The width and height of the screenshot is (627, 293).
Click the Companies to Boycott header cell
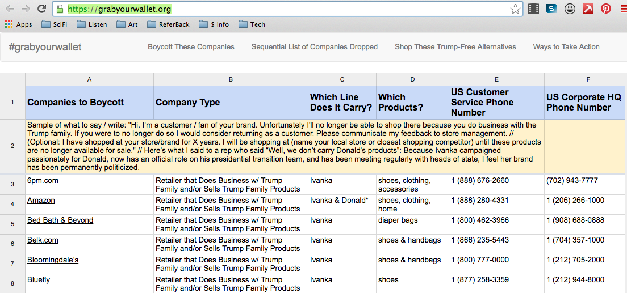click(x=89, y=102)
